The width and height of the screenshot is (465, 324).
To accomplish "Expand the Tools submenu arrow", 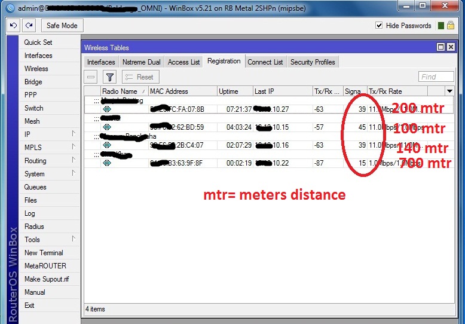I will click(74, 239).
